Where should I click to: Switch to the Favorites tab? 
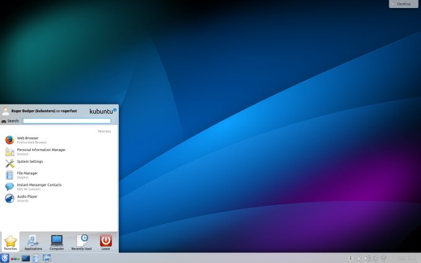pyautogui.click(x=10, y=243)
